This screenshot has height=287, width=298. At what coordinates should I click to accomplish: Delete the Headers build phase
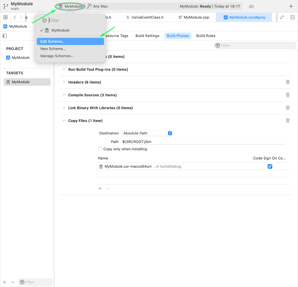(288, 82)
